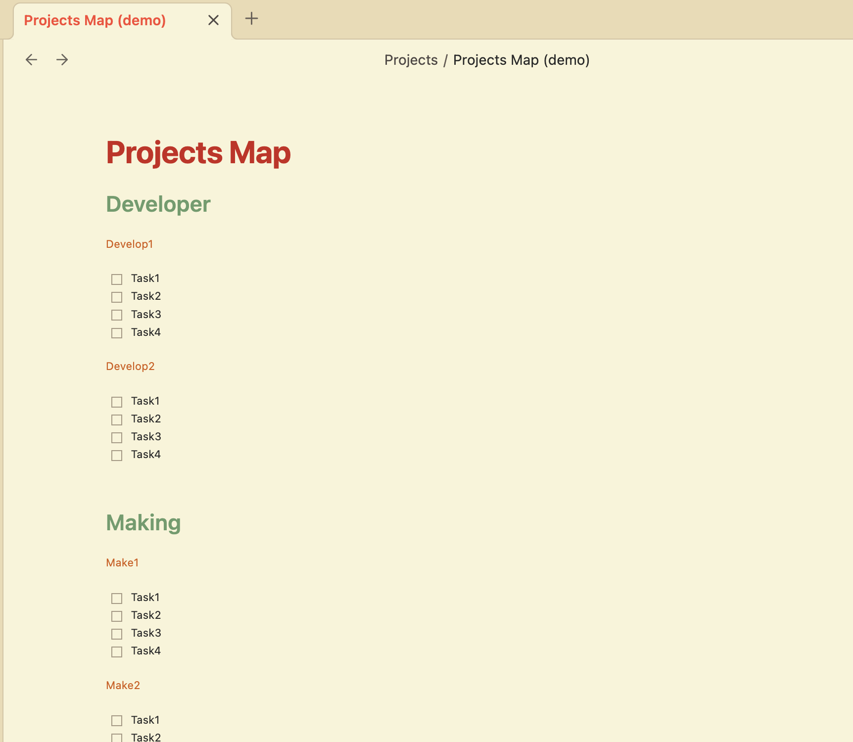The image size is (853, 742).
Task: Check Task3 under Develop1
Action: 117,315
